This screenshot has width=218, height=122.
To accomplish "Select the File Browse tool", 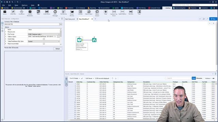I will 64,13.
